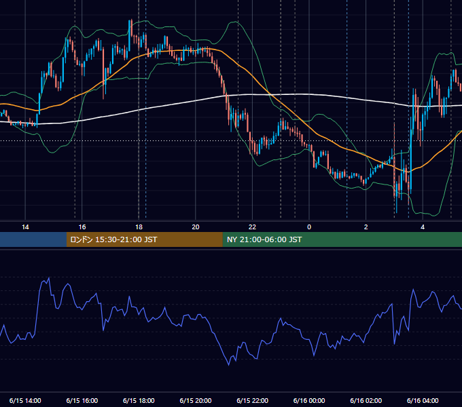Viewport: 462px width, 407px height.
Task: Click the 6/16 02:00 date label
Action: click(366, 400)
